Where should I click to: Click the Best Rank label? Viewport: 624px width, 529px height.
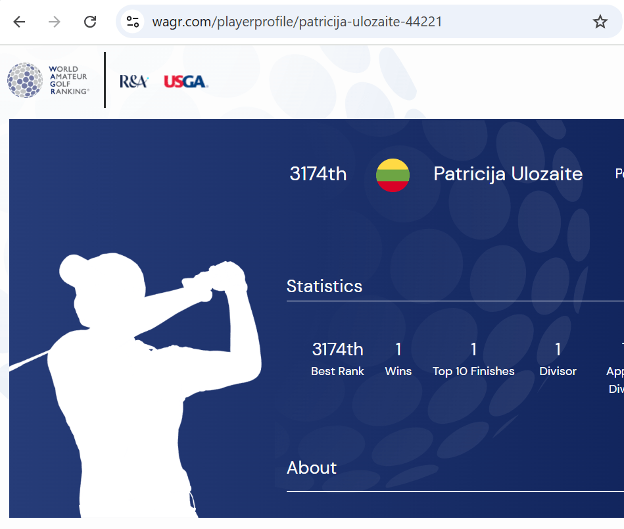click(x=337, y=371)
